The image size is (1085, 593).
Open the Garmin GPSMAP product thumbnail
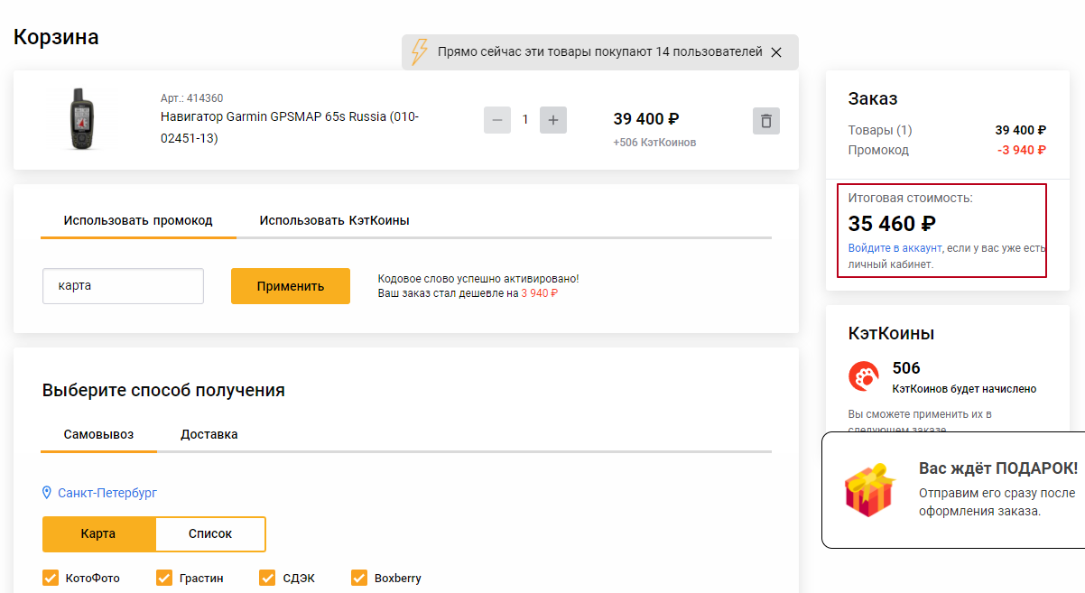80,119
